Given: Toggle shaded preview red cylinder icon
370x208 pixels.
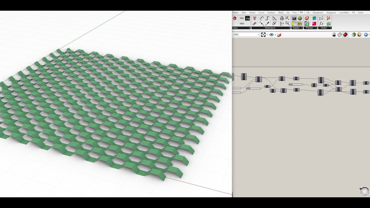Looking at the screenshot, I should pos(345,35).
